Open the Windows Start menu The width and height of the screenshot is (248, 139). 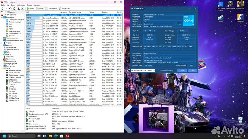tap(4, 136)
